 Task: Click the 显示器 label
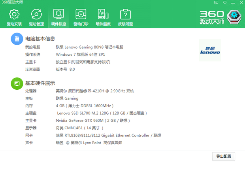click(x=31, y=128)
